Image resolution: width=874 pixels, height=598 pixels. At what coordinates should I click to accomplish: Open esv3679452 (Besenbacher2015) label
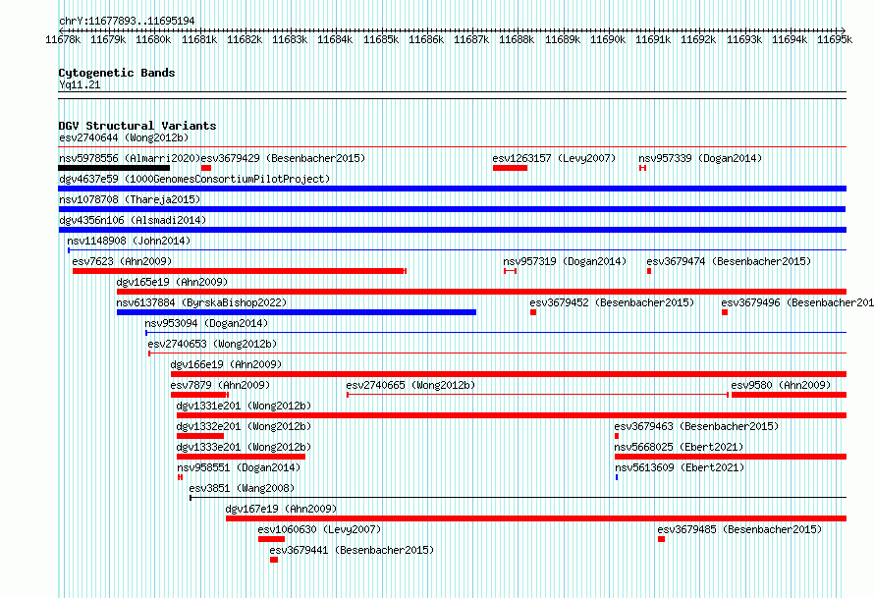[x=612, y=302]
